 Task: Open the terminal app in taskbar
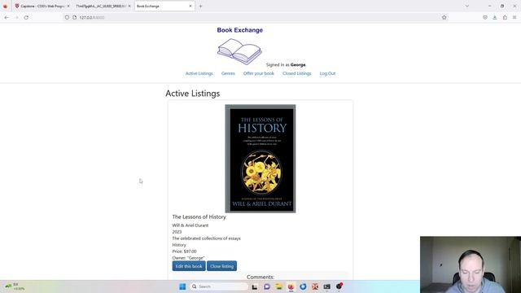coord(327,286)
